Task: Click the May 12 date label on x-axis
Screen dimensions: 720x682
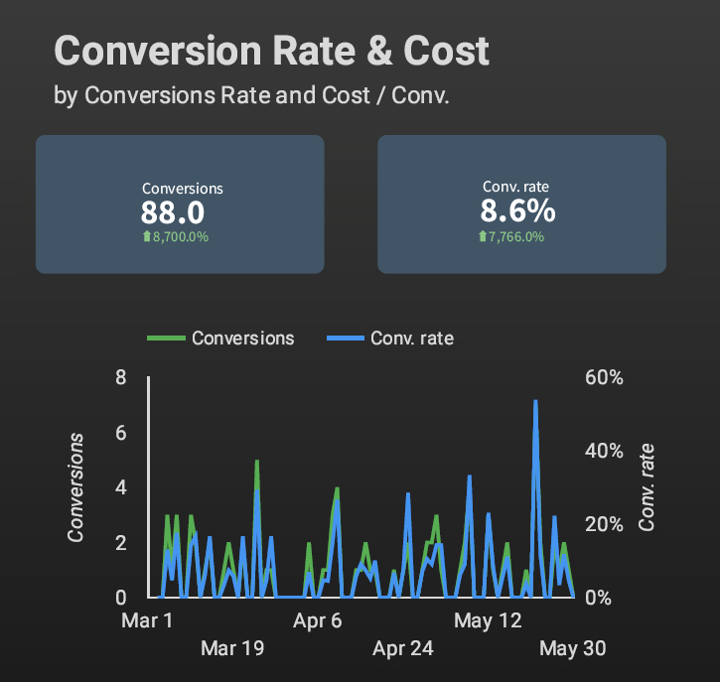Action: pyautogui.click(x=487, y=621)
